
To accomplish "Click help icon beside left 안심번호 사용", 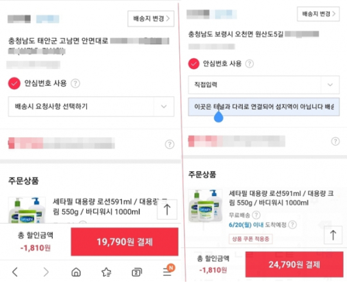I will click(x=75, y=83).
